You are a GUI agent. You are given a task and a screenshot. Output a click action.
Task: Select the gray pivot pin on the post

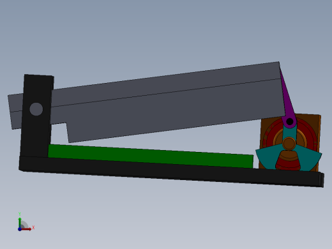click(36, 109)
